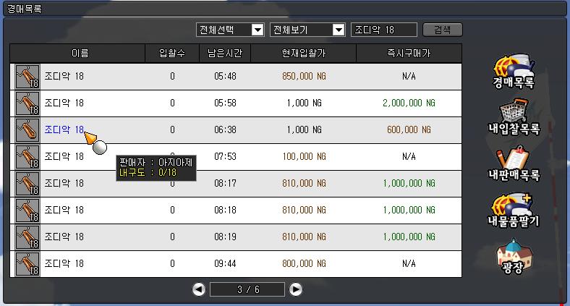Image resolution: width=570 pixels, height=306 pixels.
Task: Select item icon in the 08:19 row
Action: click(27, 237)
